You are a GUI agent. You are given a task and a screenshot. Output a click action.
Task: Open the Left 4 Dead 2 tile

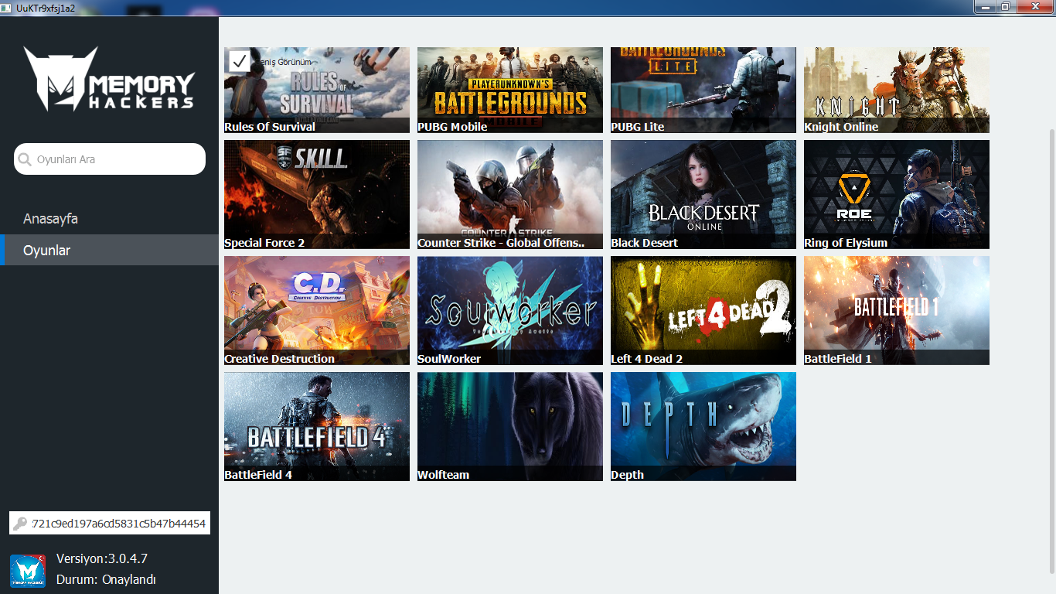coord(703,310)
